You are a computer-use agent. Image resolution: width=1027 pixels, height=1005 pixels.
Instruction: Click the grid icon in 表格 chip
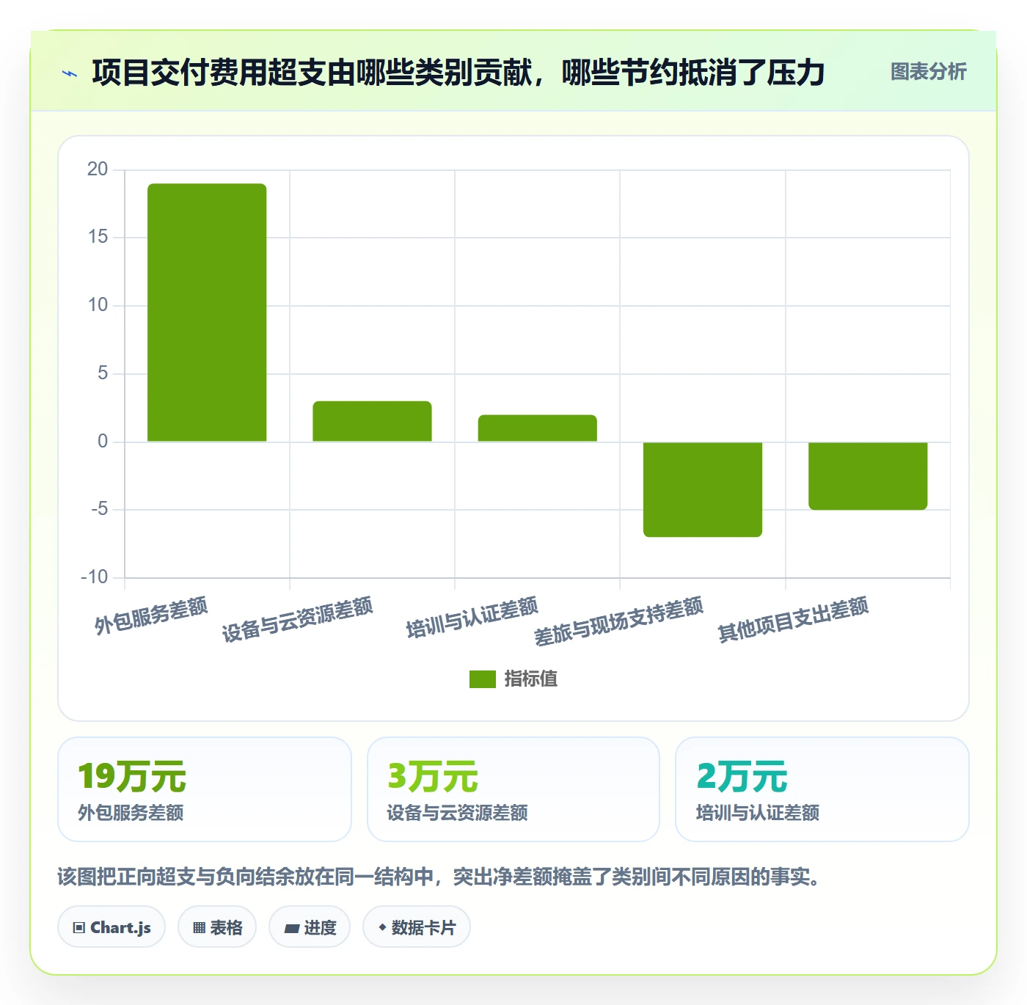coord(199,928)
